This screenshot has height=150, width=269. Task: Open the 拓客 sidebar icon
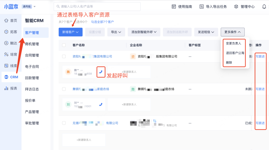7,32
